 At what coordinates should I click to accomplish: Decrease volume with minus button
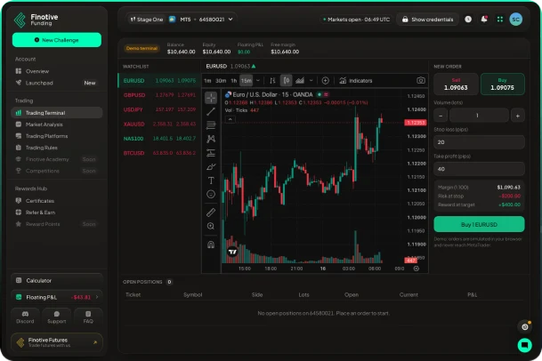(441, 116)
